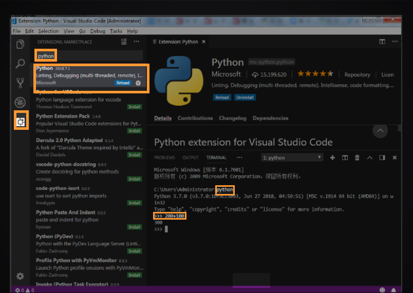Image resolution: width=413 pixels, height=293 pixels.
Task: Maximize the panel with up chevron
Action: (x=370, y=158)
